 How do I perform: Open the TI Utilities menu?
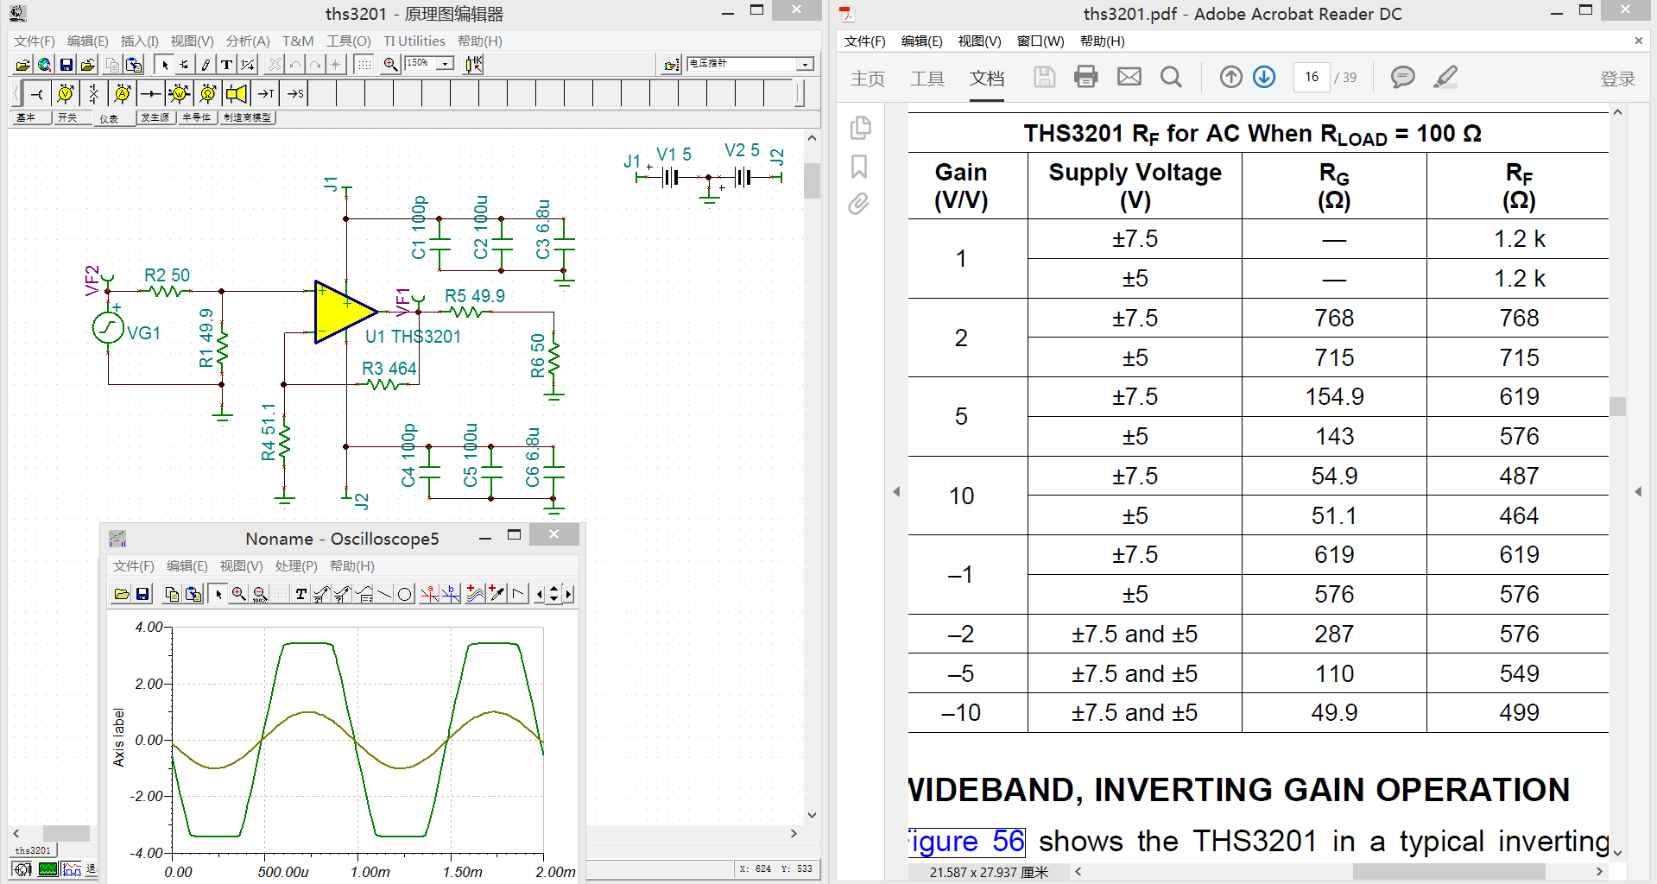[414, 41]
